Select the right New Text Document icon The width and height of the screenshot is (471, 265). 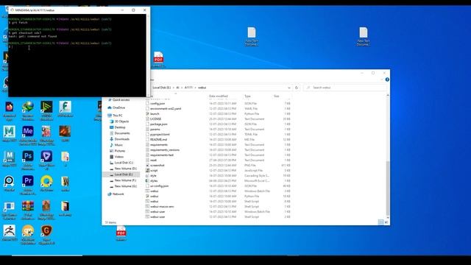pos(364,32)
